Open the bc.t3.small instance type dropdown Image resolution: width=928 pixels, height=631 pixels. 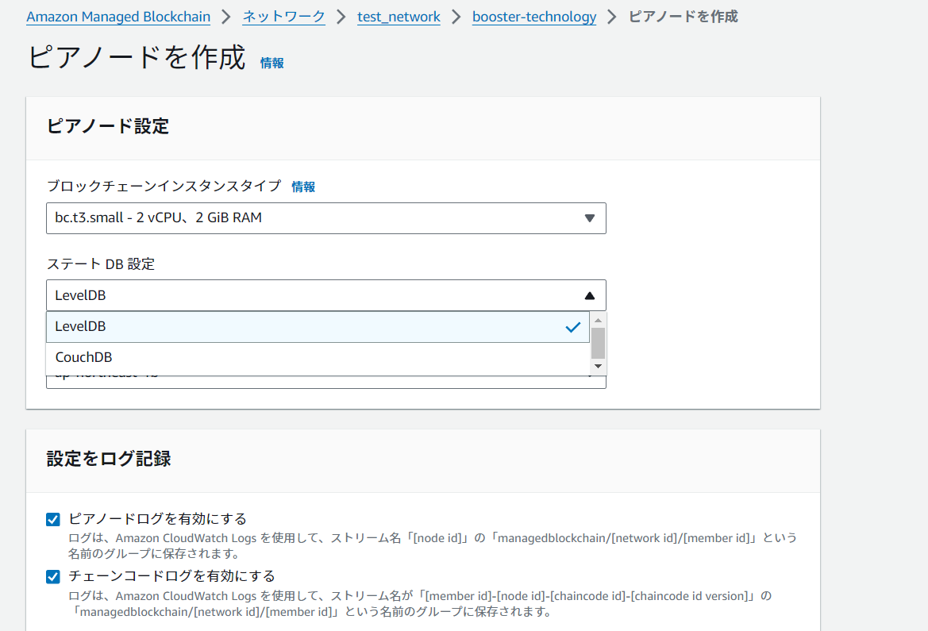pos(326,217)
